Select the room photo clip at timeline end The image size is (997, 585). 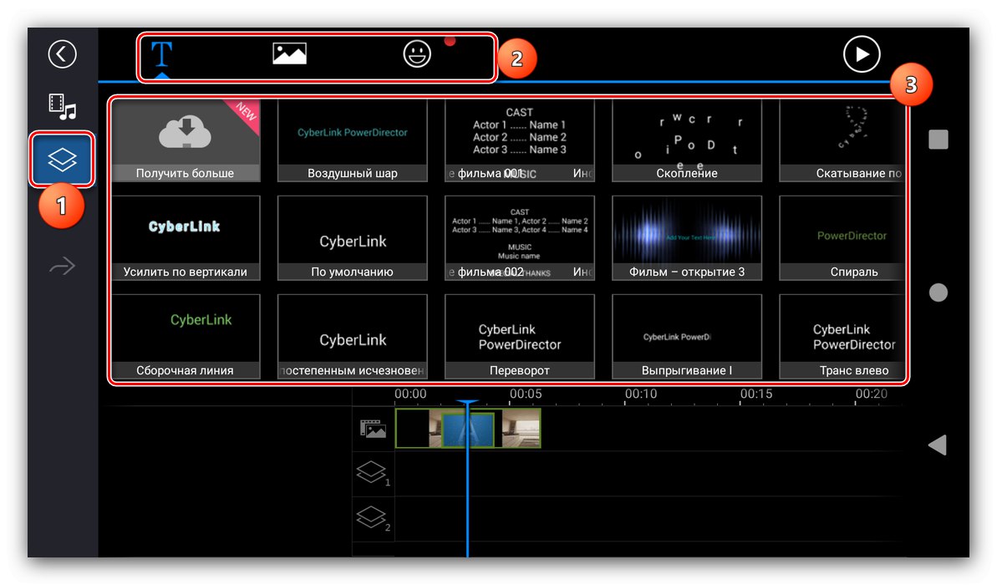point(521,429)
